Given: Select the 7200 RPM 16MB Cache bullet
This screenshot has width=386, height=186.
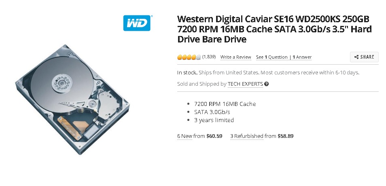Looking at the screenshot, I should (225, 104).
